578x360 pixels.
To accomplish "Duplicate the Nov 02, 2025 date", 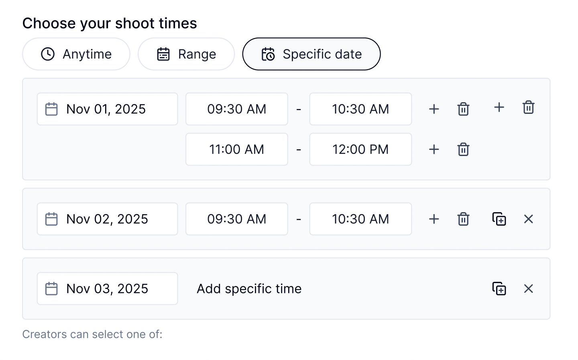I will [x=499, y=219].
